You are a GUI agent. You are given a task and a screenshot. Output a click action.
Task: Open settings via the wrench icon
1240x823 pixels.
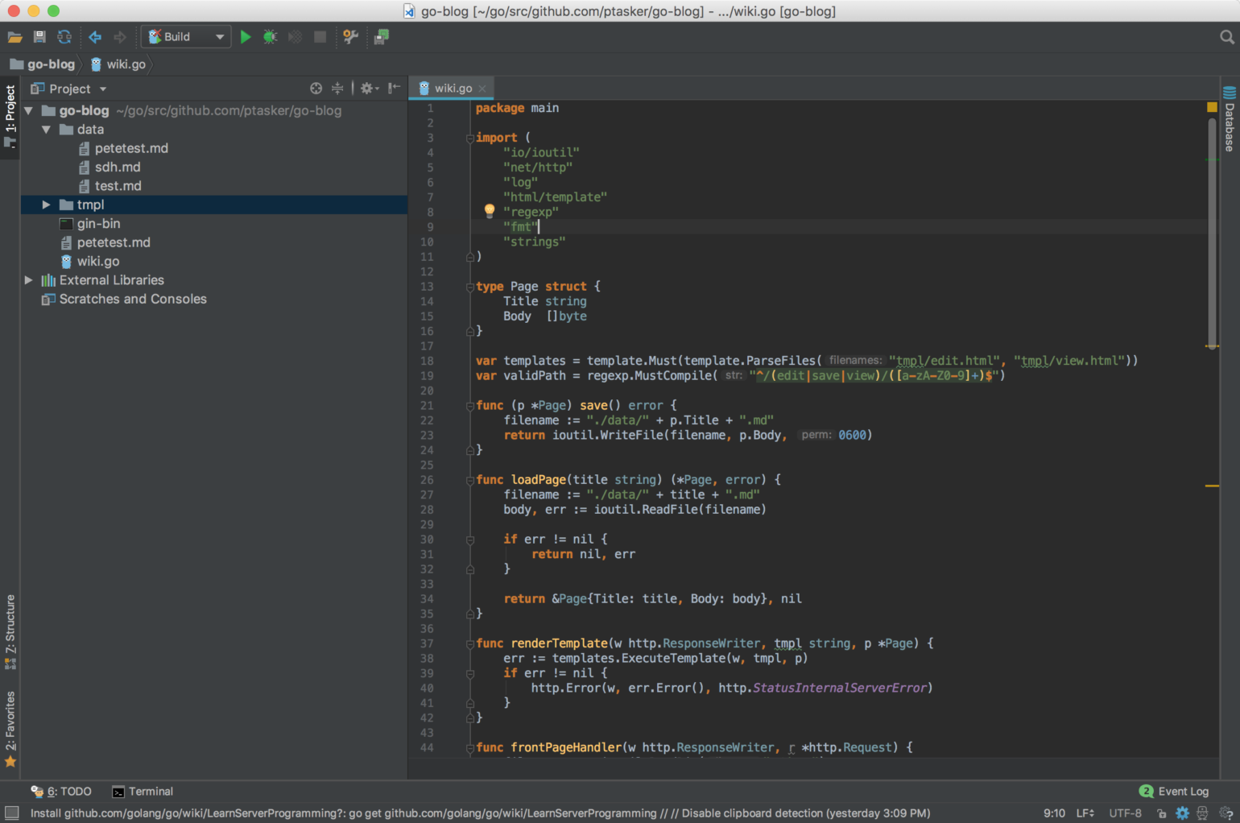(x=350, y=37)
